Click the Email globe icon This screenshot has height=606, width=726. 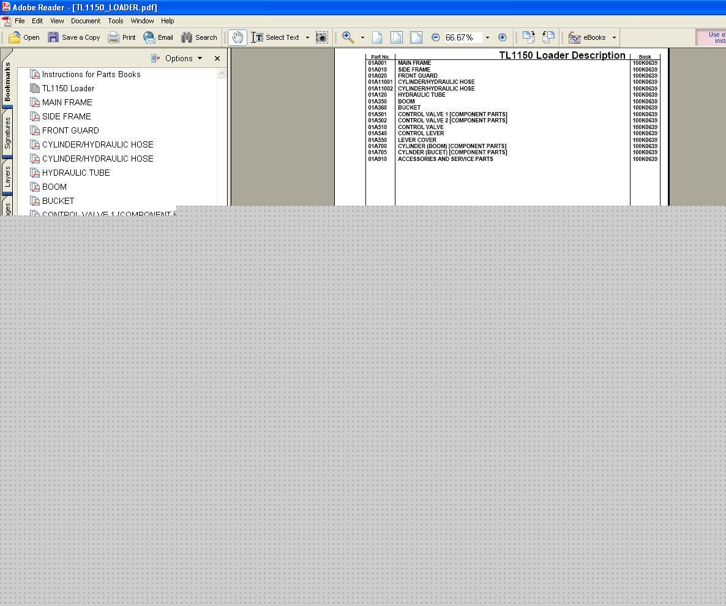coord(149,37)
